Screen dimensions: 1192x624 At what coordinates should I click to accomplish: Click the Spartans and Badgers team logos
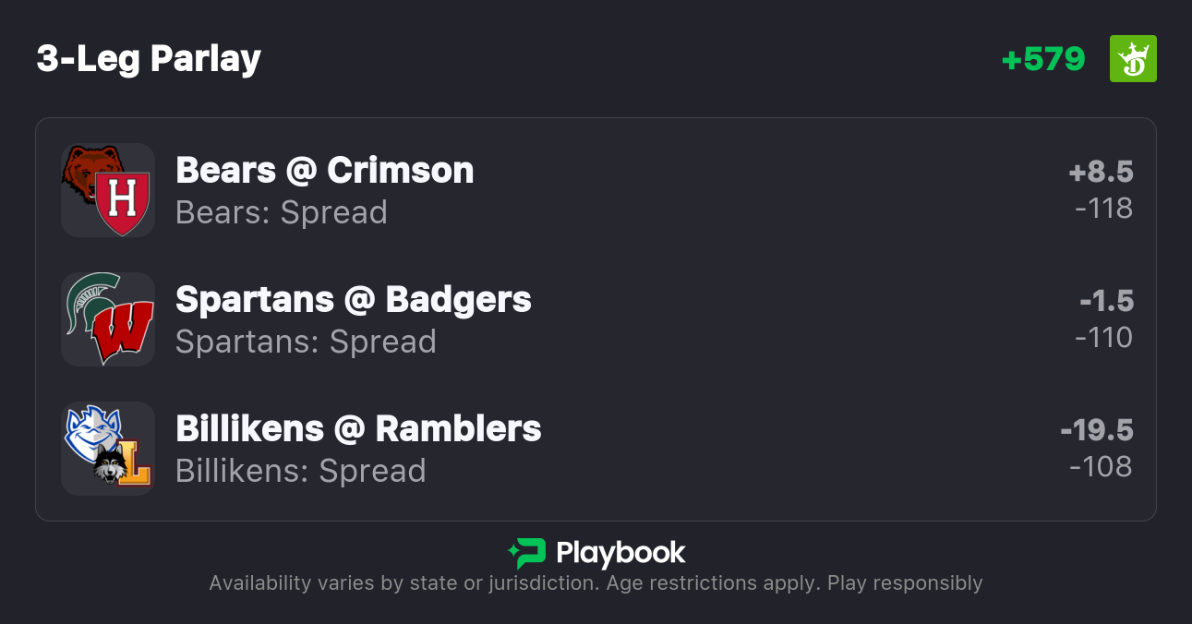107,319
